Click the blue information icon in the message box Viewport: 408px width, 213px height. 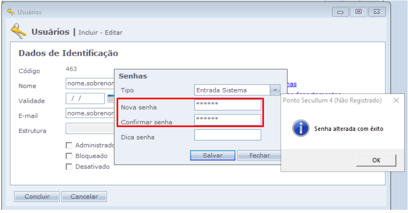(x=300, y=129)
